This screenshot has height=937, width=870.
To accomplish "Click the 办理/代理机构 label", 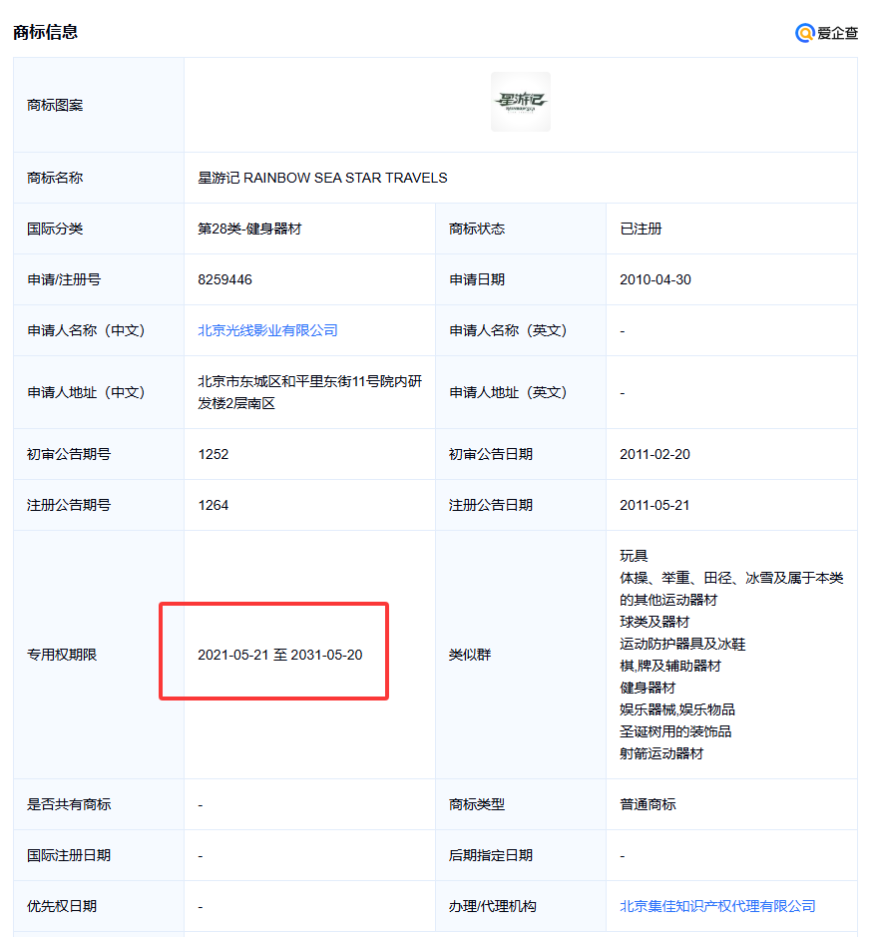I will click(492, 906).
